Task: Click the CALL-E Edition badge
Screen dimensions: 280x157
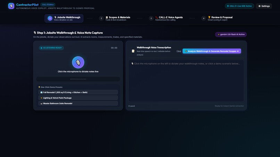Action: point(48,5)
